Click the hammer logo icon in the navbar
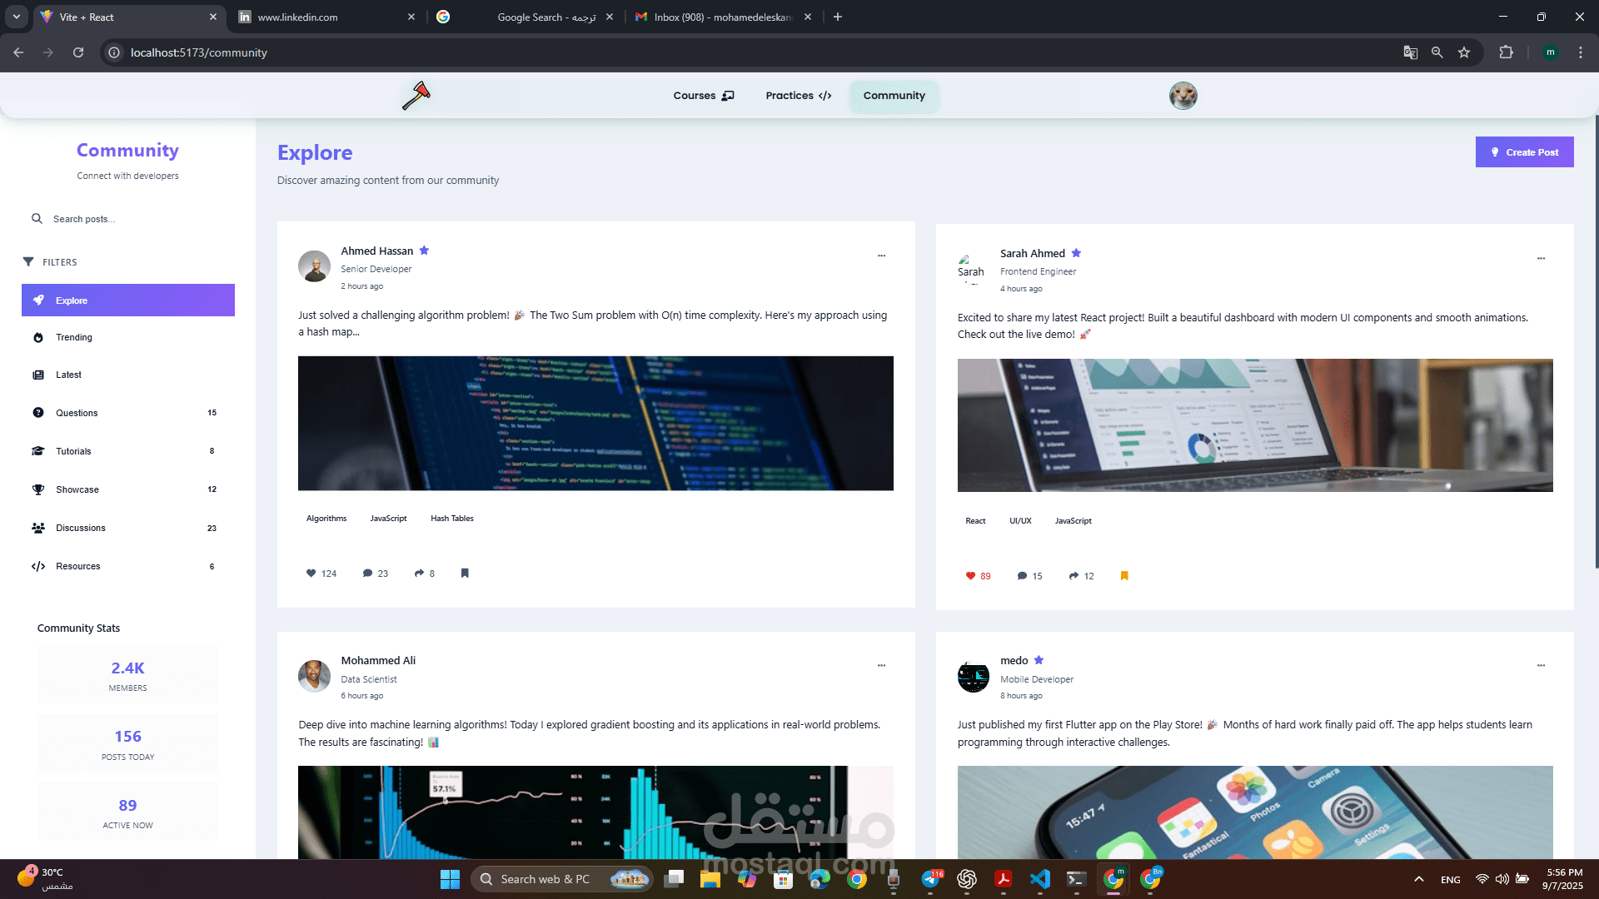Screen dimensions: 1599x899 coord(416,96)
